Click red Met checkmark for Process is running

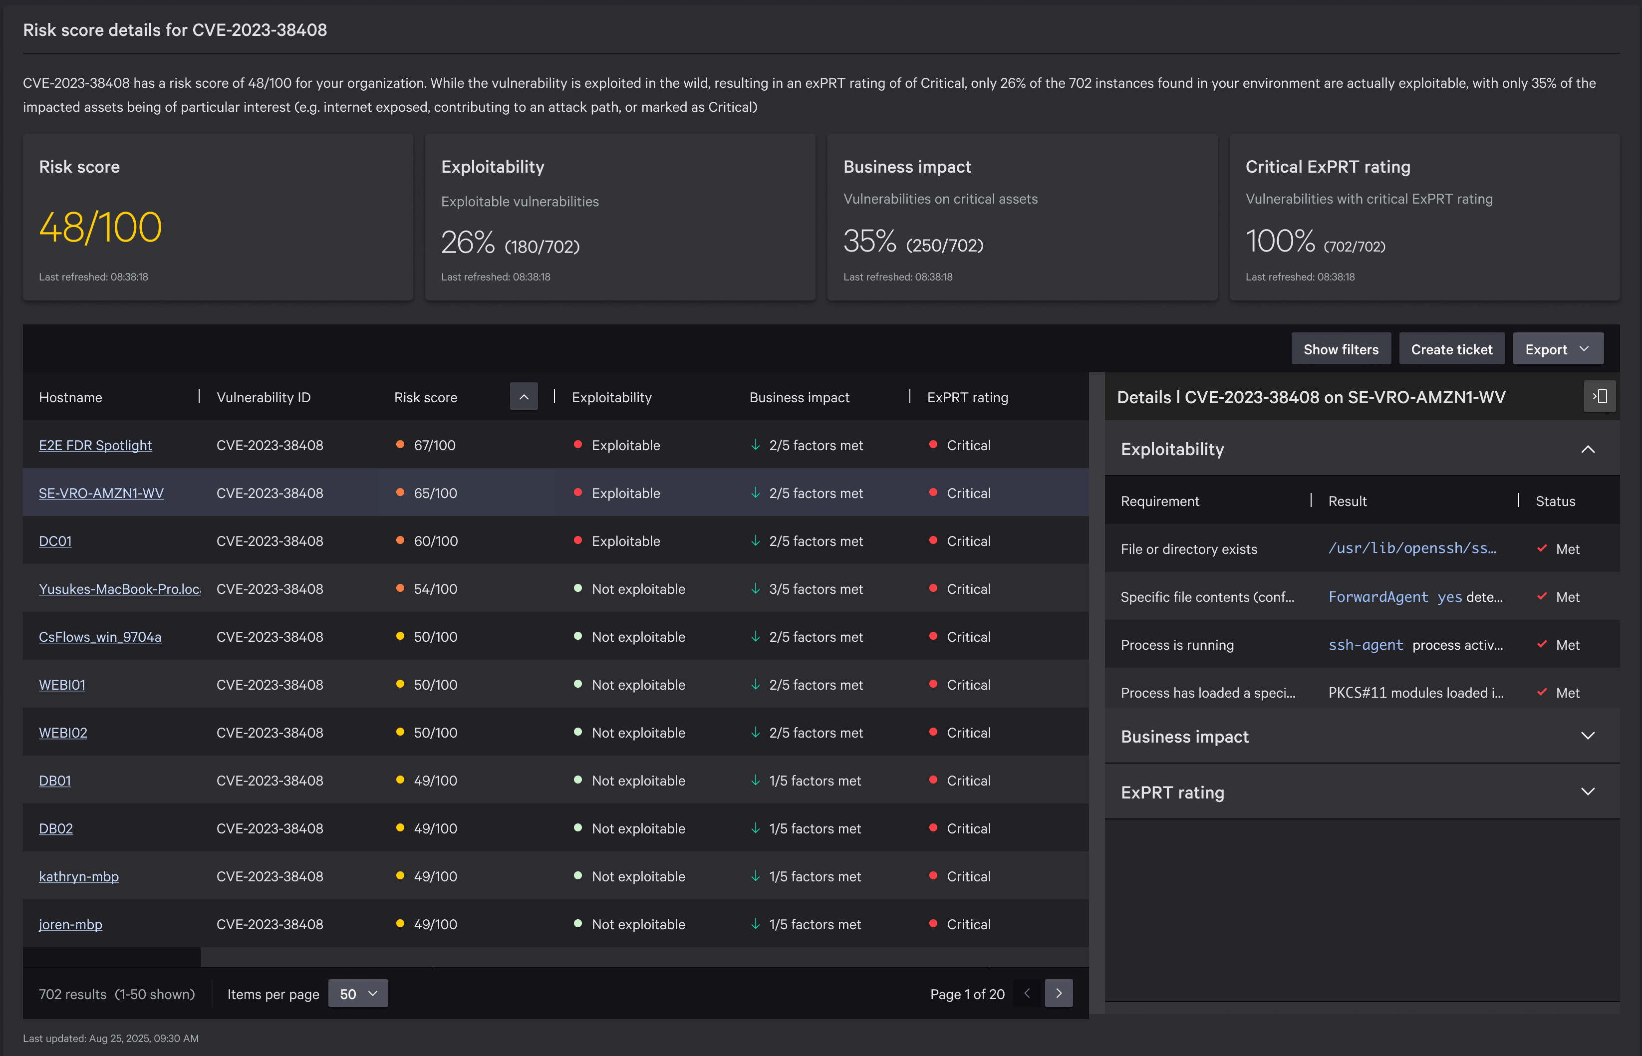point(1542,645)
